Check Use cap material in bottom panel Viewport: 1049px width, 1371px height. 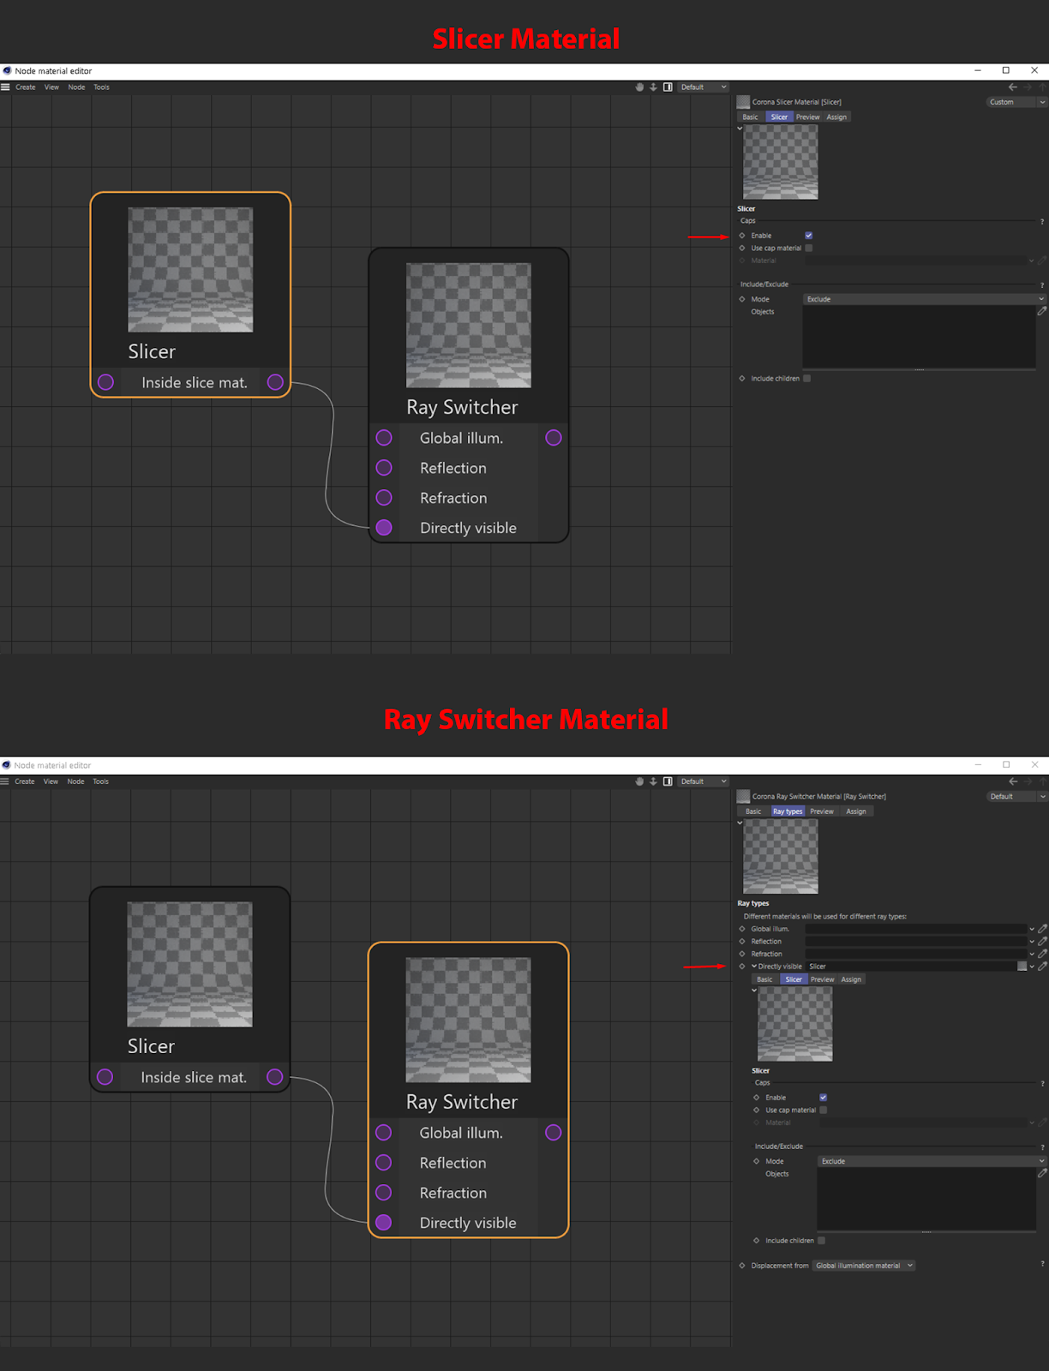[823, 1111]
